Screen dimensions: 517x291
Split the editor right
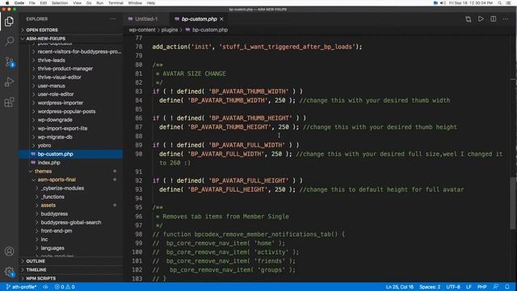coord(494,19)
